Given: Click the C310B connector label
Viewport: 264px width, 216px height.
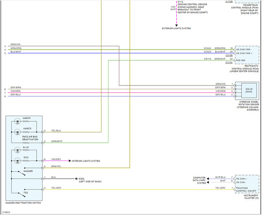Looking at the screenshot, I should (x=229, y=55).
